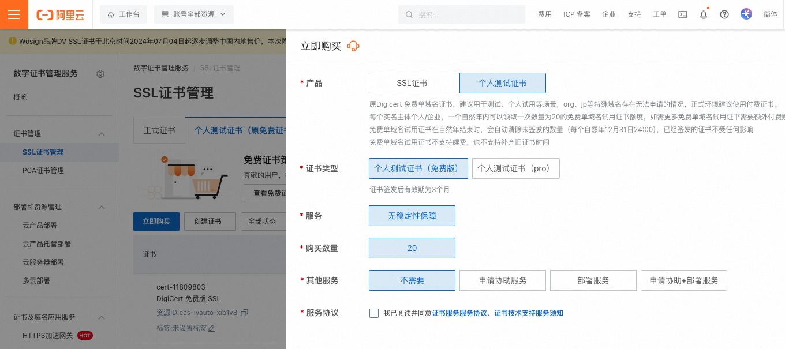Click DigiCert 免费版 SSL certificate name
Screen dimensions: 785x349
[x=188, y=299]
